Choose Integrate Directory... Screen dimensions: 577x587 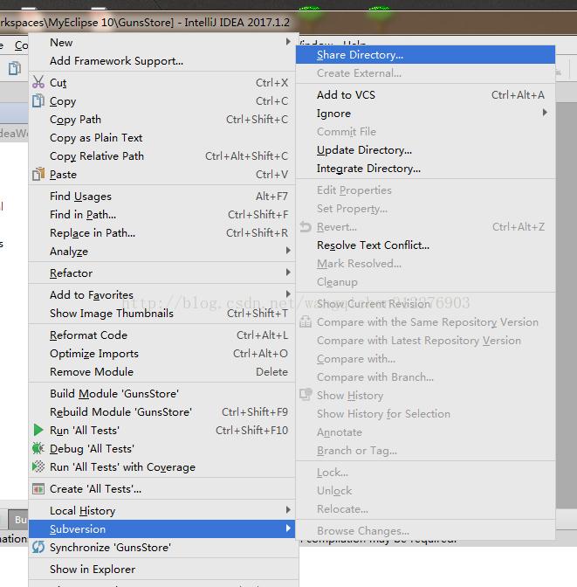click(x=425, y=168)
